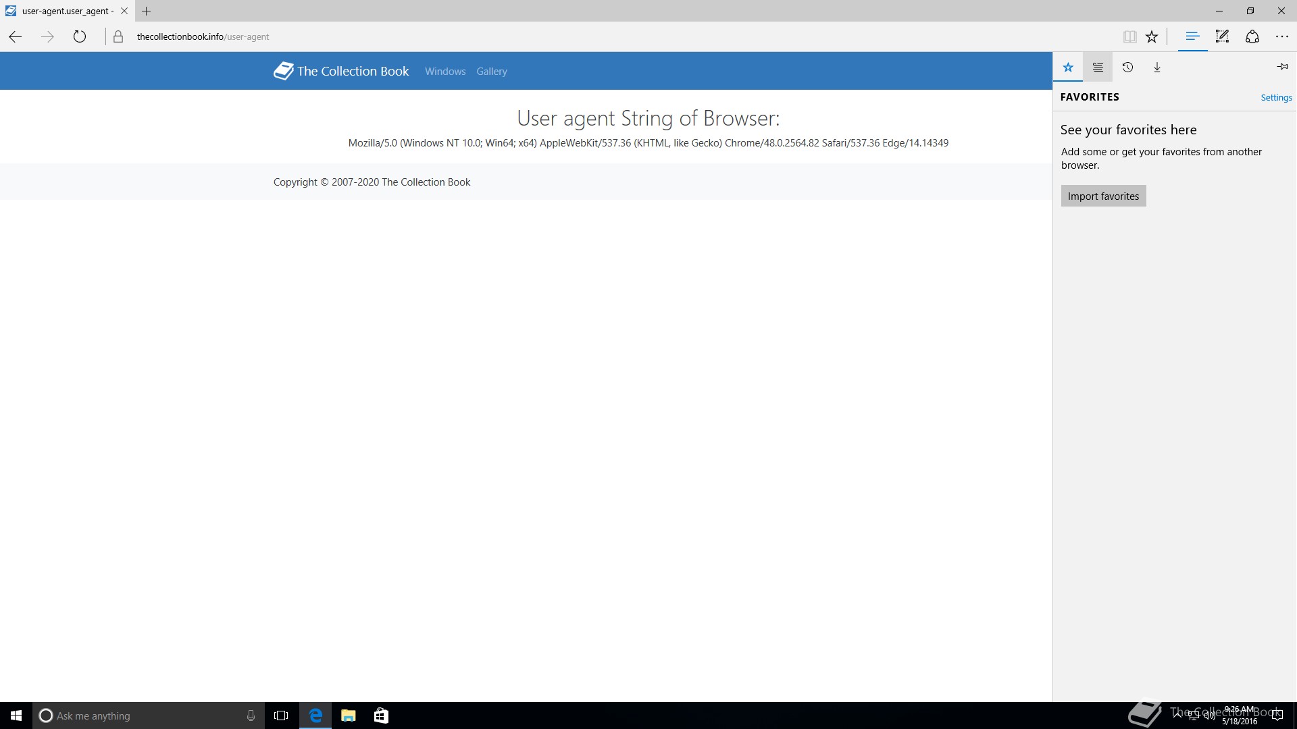1297x729 pixels.
Task: Restore down the Edge window
Action: (x=1250, y=11)
